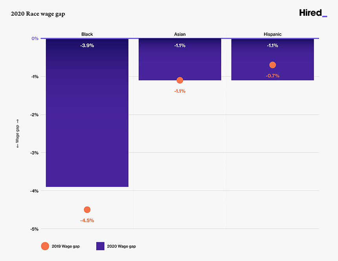338x261 pixels.
Task: Click the Hired logo
Action: click(312, 13)
